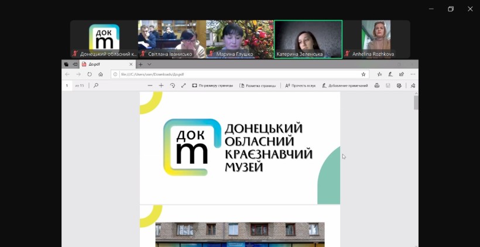Click the PDF page number field

[67, 85]
